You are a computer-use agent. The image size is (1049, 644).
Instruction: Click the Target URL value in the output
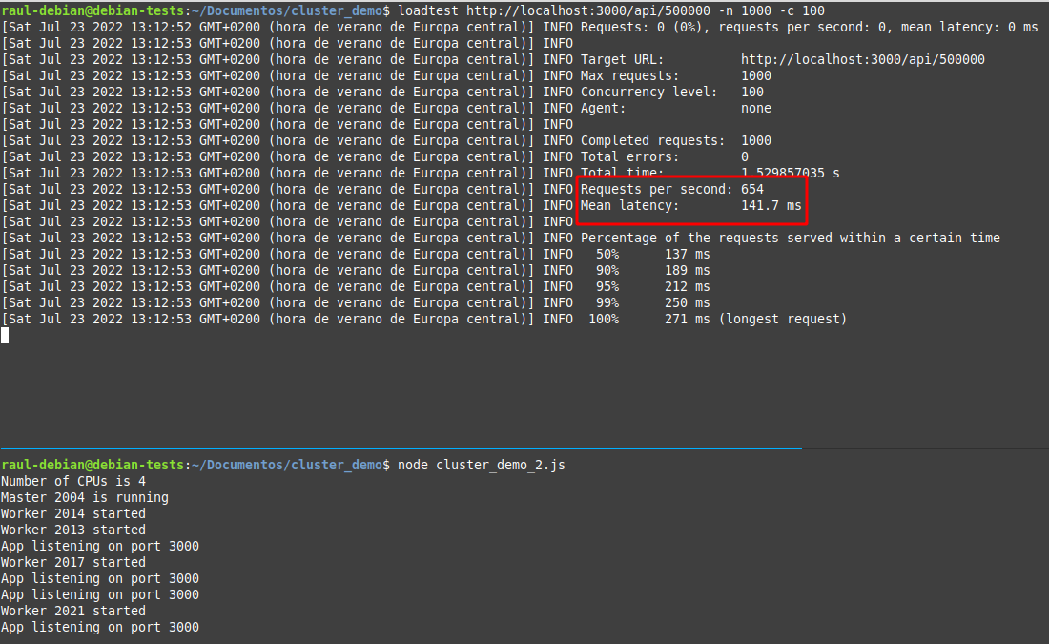pos(862,59)
